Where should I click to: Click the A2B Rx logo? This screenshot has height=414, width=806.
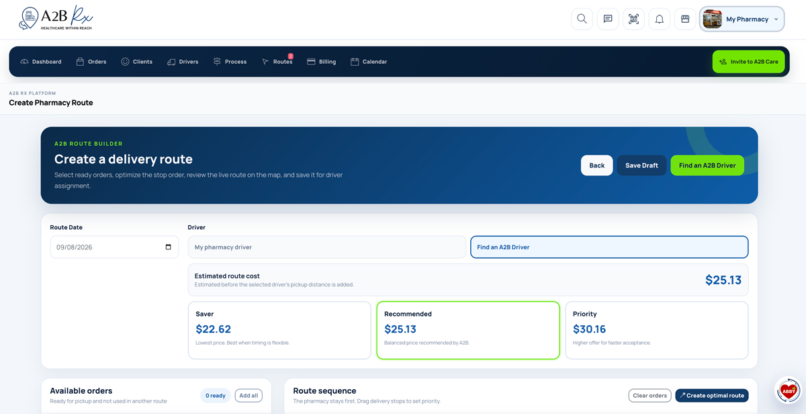coord(56,19)
